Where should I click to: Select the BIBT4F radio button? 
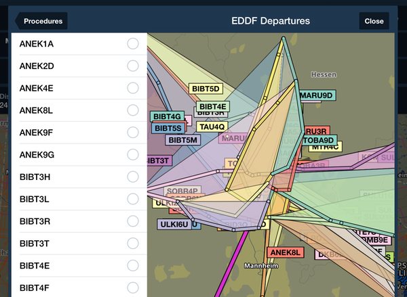133,288
